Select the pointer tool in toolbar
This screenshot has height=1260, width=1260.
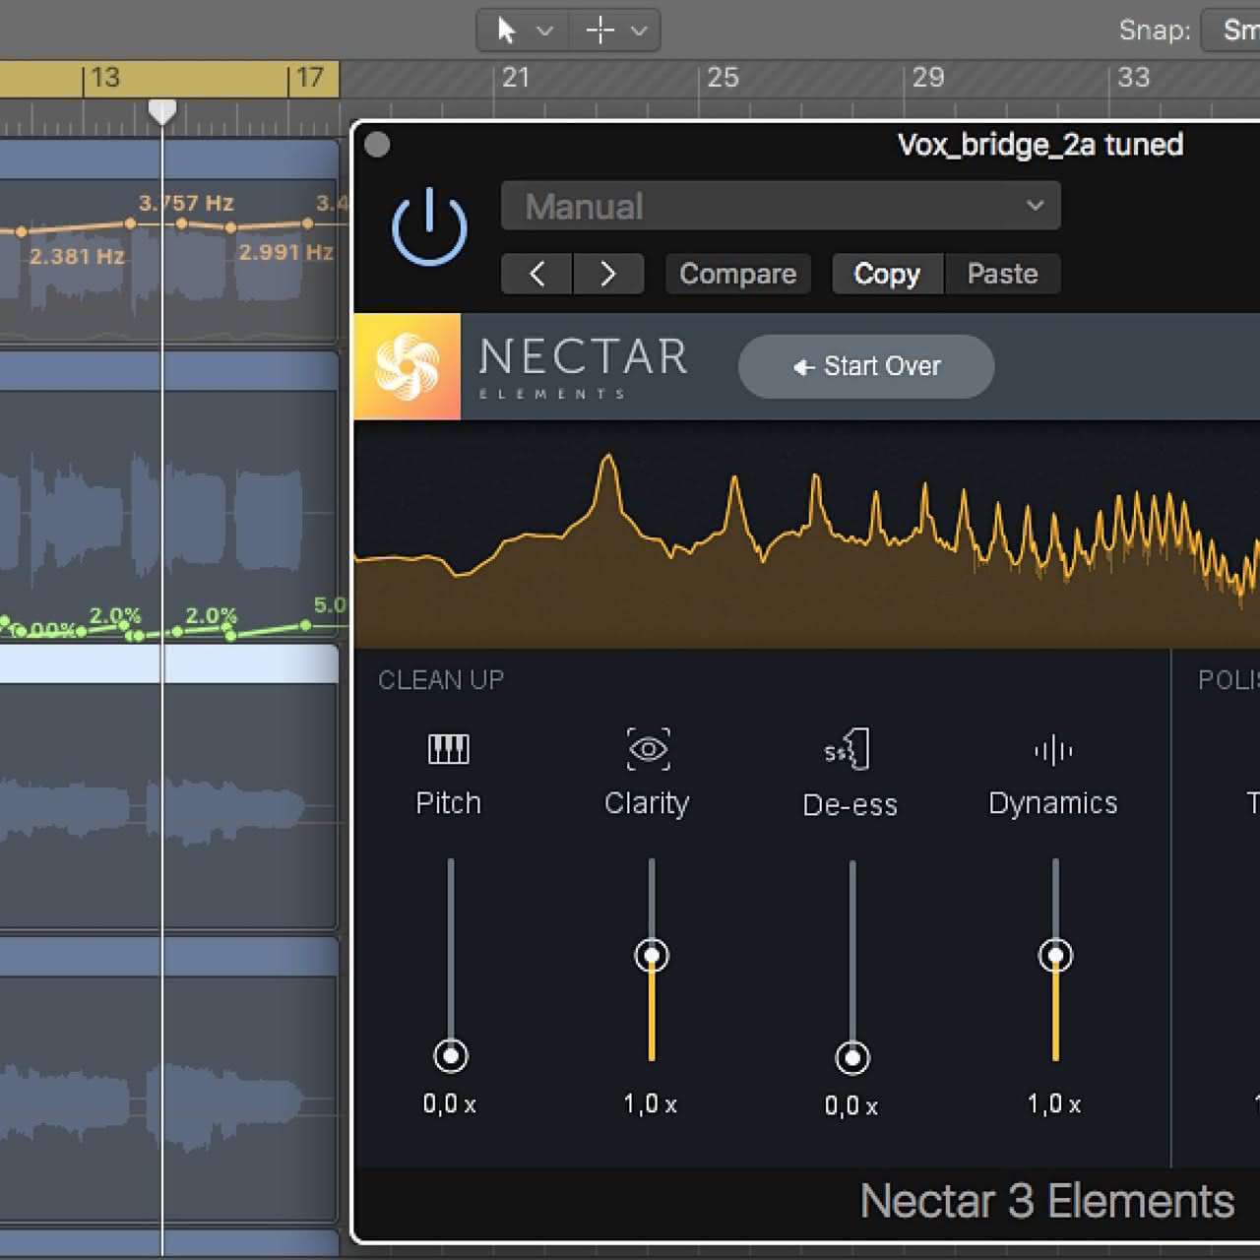point(507,31)
